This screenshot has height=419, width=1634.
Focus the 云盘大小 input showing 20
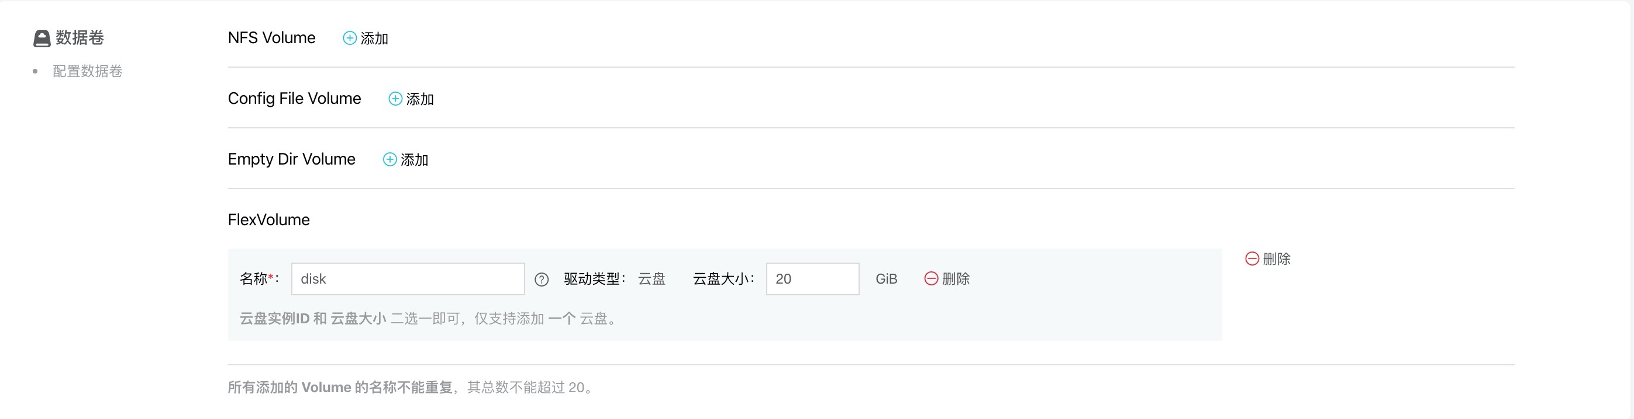click(x=812, y=279)
